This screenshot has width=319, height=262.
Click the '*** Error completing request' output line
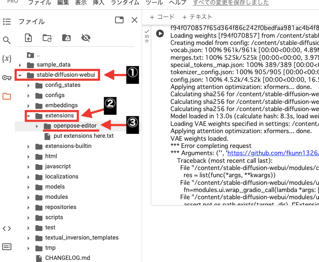[211, 146]
